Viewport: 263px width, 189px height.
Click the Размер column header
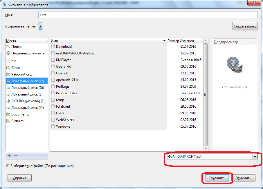[x=173, y=41]
